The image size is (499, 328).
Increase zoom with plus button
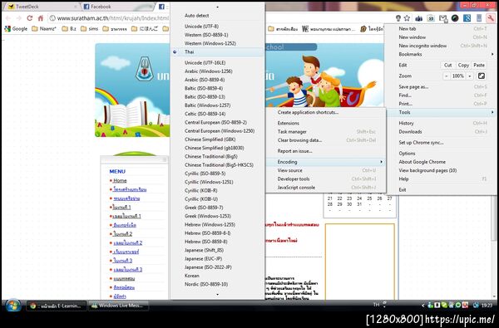pos(469,76)
